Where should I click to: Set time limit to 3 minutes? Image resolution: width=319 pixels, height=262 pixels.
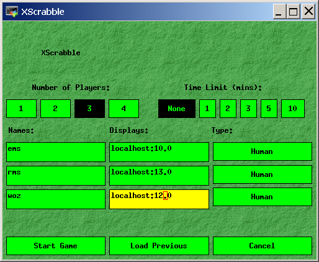[248, 109]
